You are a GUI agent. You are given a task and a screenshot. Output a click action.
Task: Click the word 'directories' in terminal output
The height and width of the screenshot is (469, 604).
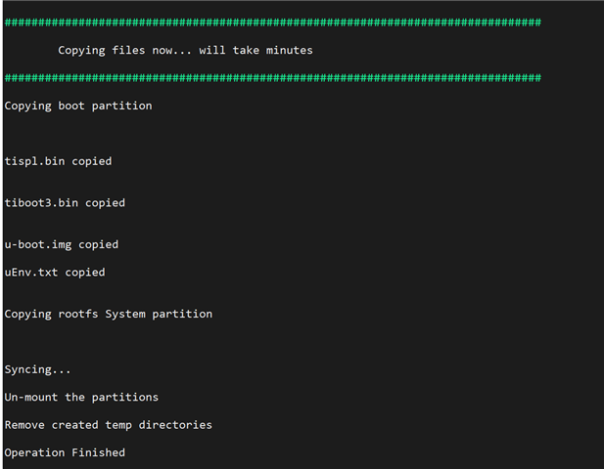coord(175,425)
